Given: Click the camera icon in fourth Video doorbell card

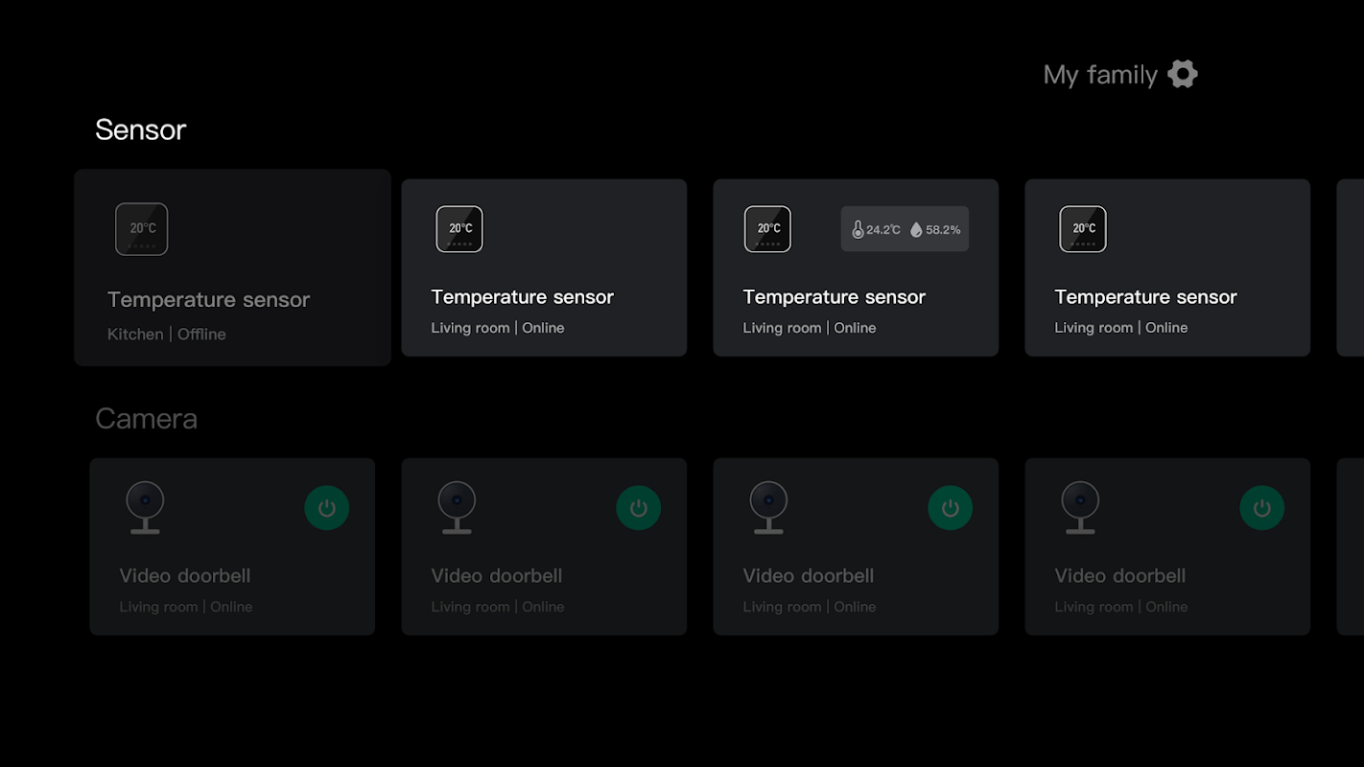Looking at the screenshot, I should coord(1080,508).
